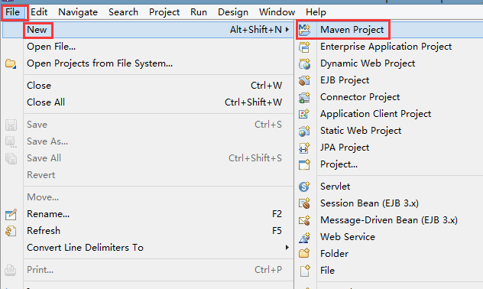Click the Open Projects folder icon
This screenshot has height=289, width=483.
click(x=11, y=63)
